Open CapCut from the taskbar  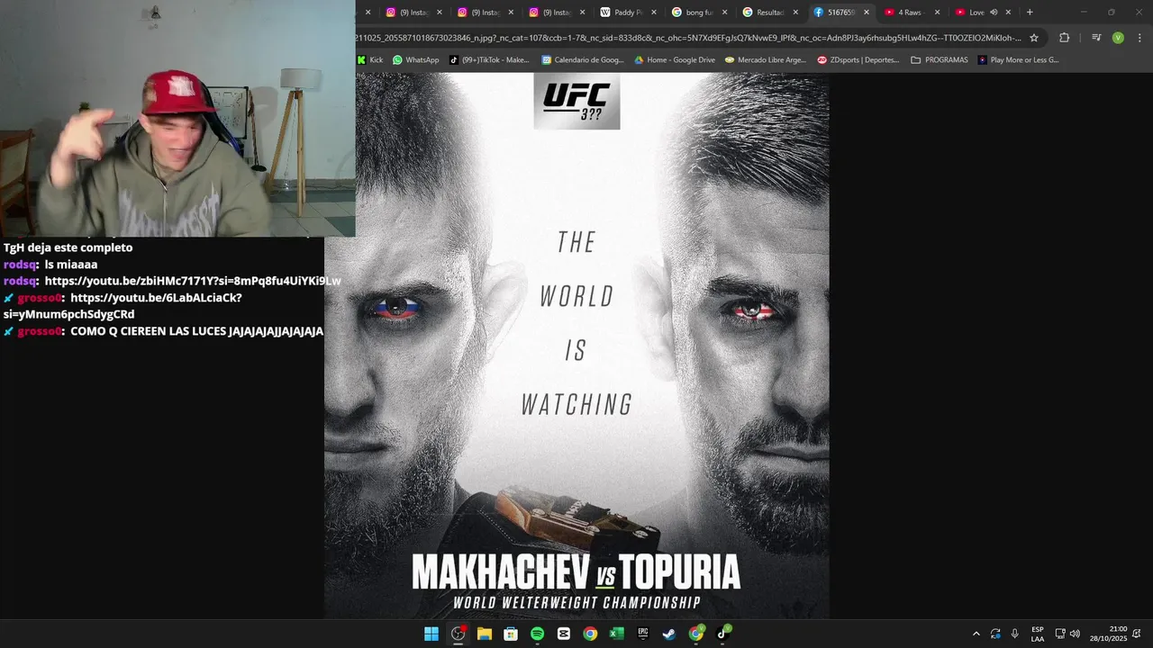pyautogui.click(x=564, y=634)
